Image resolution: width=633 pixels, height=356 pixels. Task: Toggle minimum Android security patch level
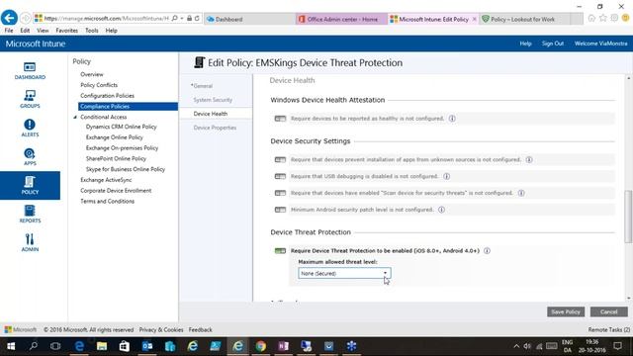click(x=280, y=210)
